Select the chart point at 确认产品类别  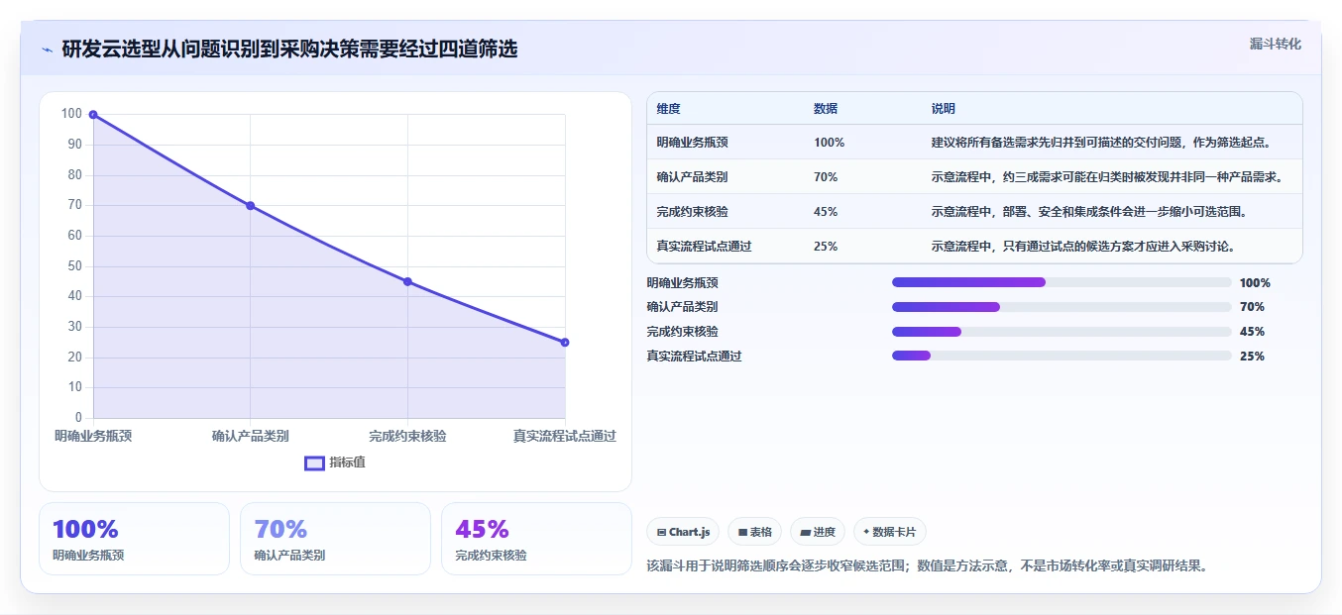pos(250,206)
